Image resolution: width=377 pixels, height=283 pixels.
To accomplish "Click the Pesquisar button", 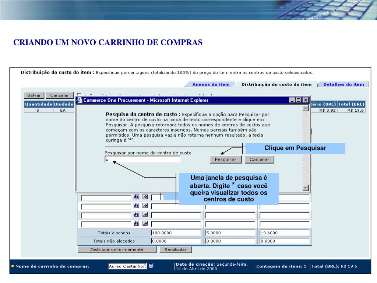I will click(x=226, y=160).
